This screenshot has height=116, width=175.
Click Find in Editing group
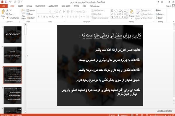[x=158, y=10]
